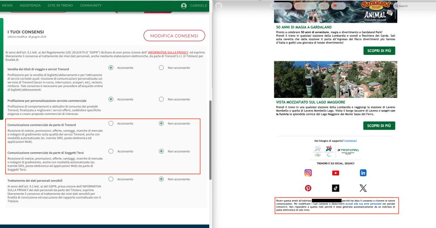Viewport: 436px width, 228px height.
Task: Click the Milano Cortina 2026 Olympic logo
Action: coord(318,151)
